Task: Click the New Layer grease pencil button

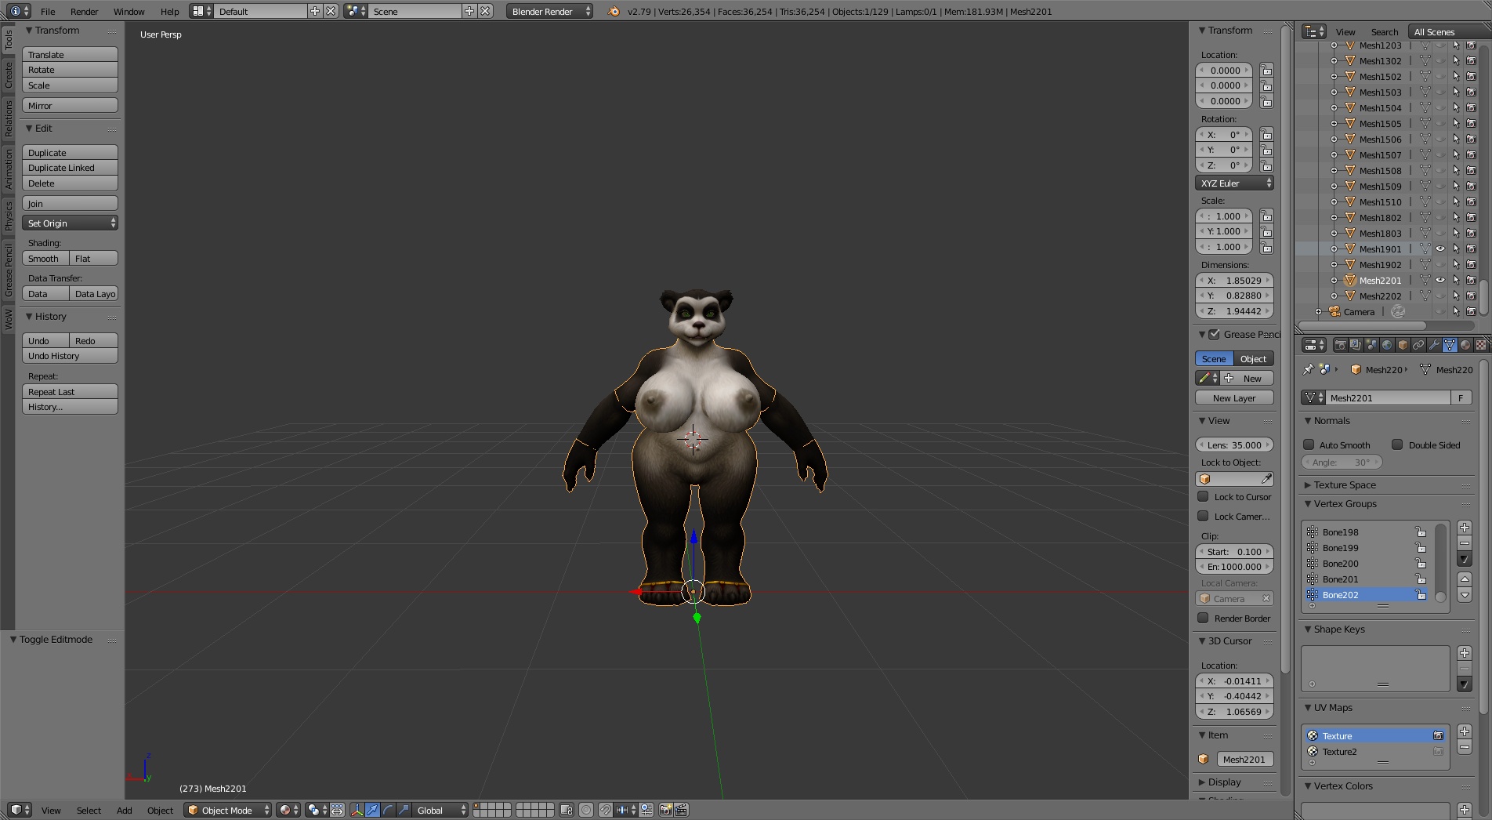Action: click(1234, 398)
